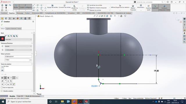Undo the last action

click(10, 5)
